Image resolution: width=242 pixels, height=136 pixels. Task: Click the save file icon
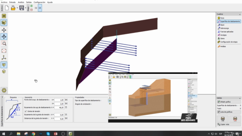(22, 8)
